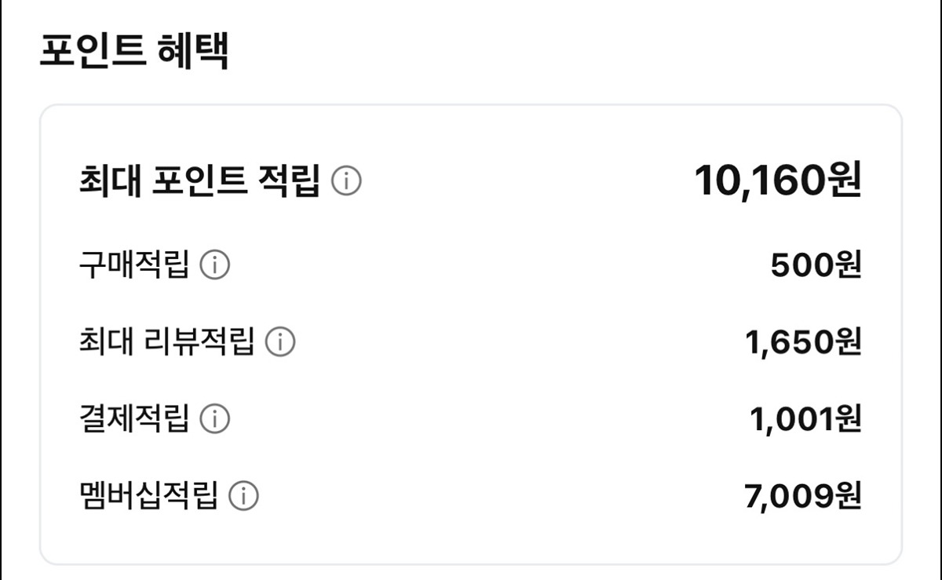The width and height of the screenshot is (942, 580).
Task: View details icon next to 결제적립
Action: [215, 419]
